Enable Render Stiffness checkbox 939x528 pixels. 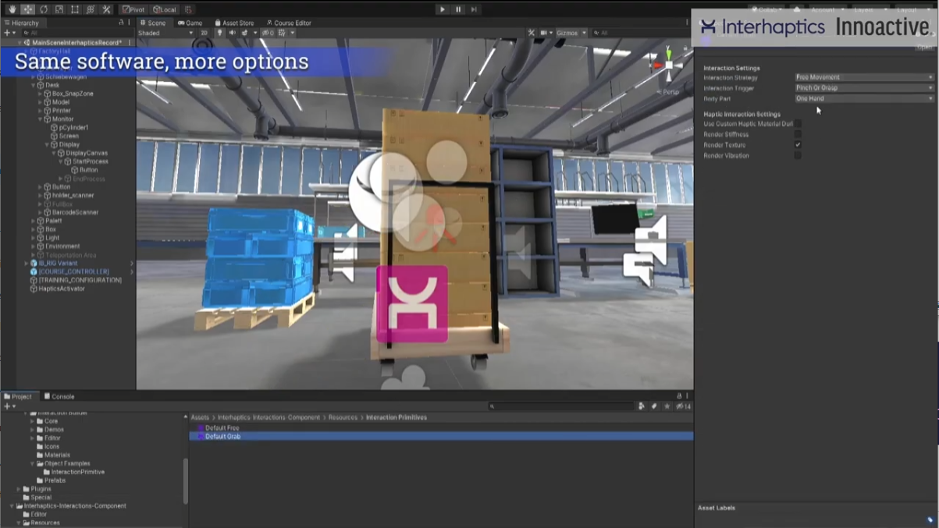pyautogui.click(x=798, y=134)
